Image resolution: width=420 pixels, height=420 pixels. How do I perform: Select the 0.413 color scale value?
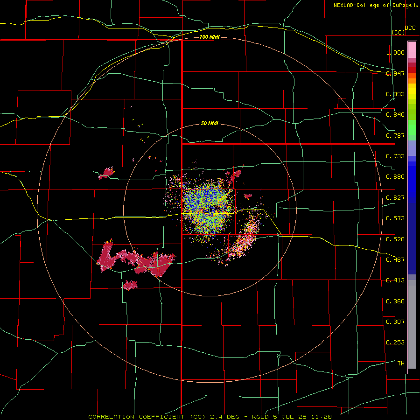(395, 280)
